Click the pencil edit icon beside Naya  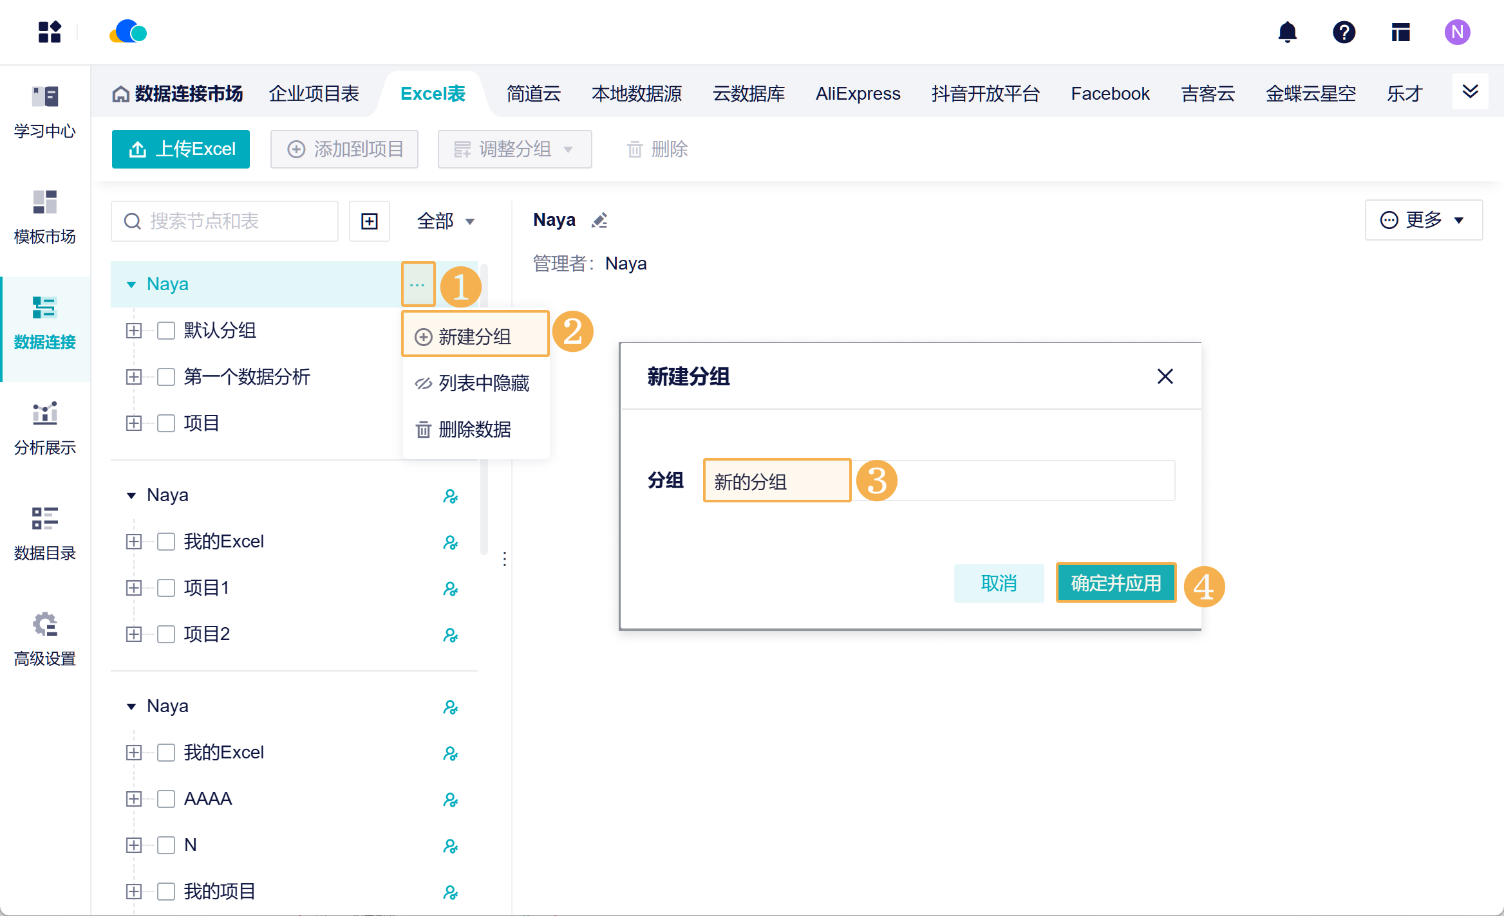[x=599, y=221]
